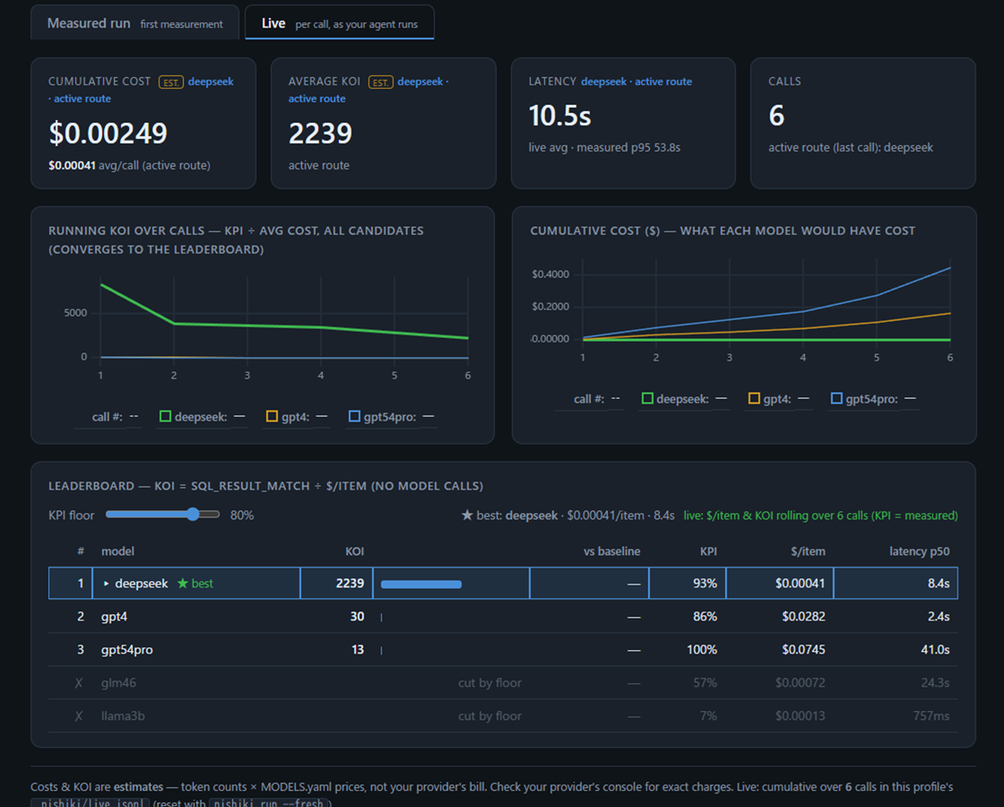Sort by latency p50 column header
This screenshot has height=807, width=1004.
(x=920, y=551)
